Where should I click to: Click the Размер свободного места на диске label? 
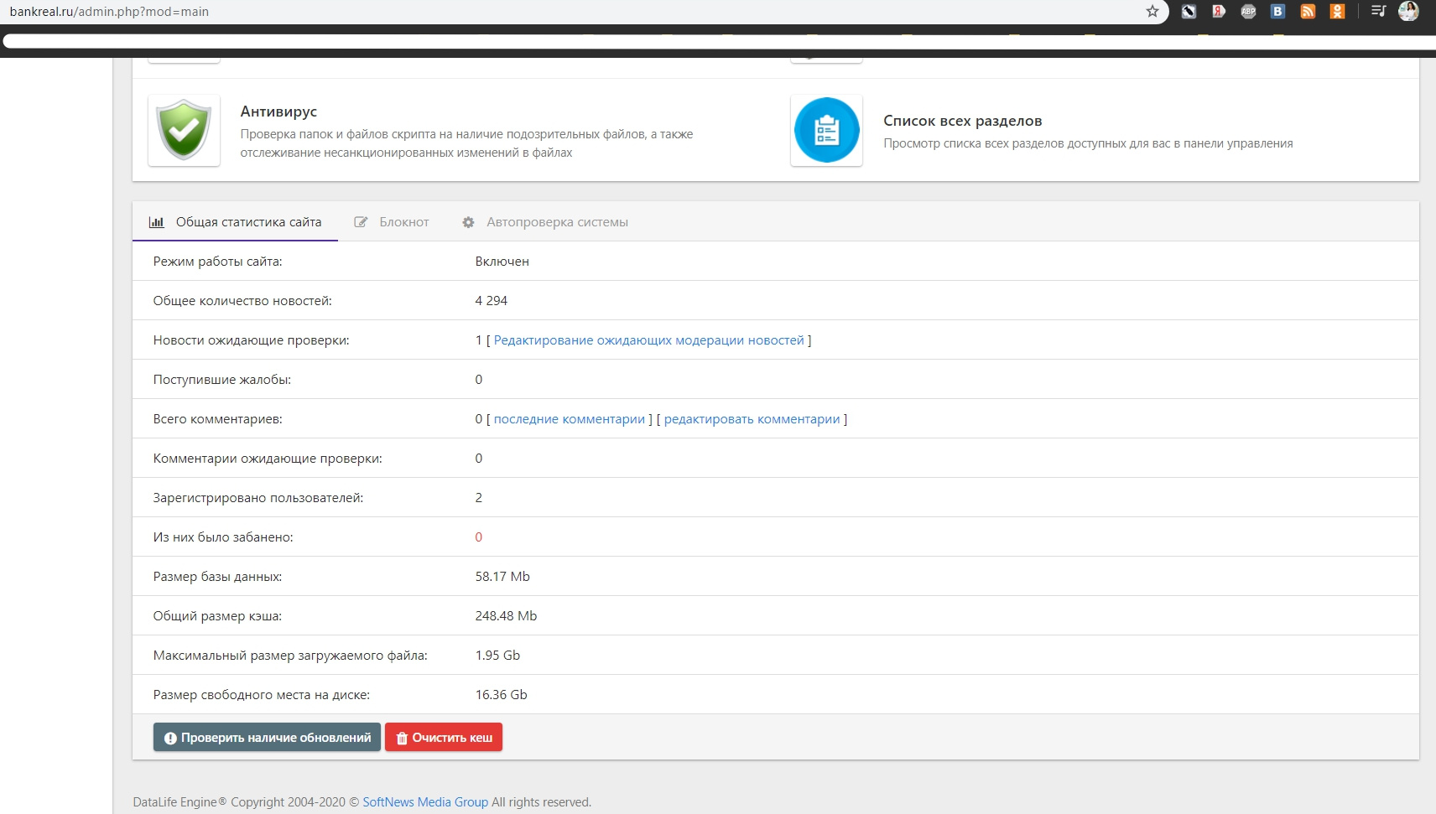pos(262,695)
